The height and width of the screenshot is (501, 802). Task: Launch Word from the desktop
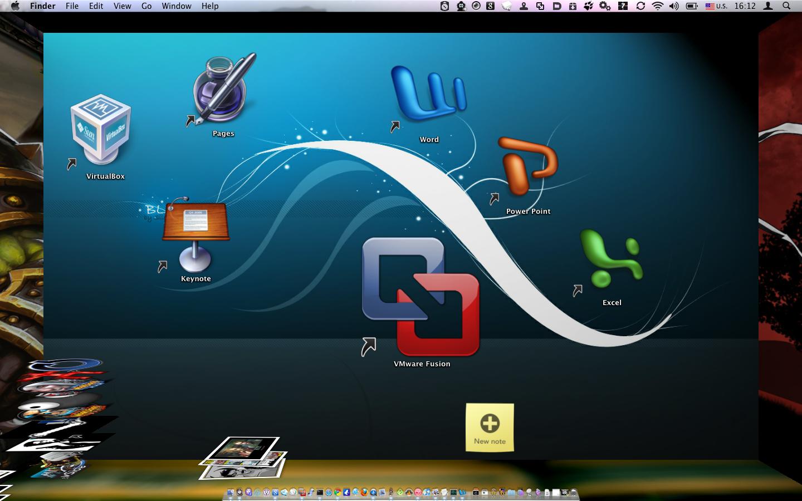pos(428,94)
